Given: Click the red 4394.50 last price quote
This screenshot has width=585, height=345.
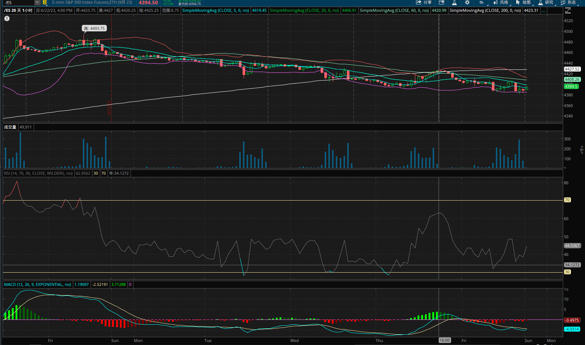Looking at the screenshot, I should (148, 3).
